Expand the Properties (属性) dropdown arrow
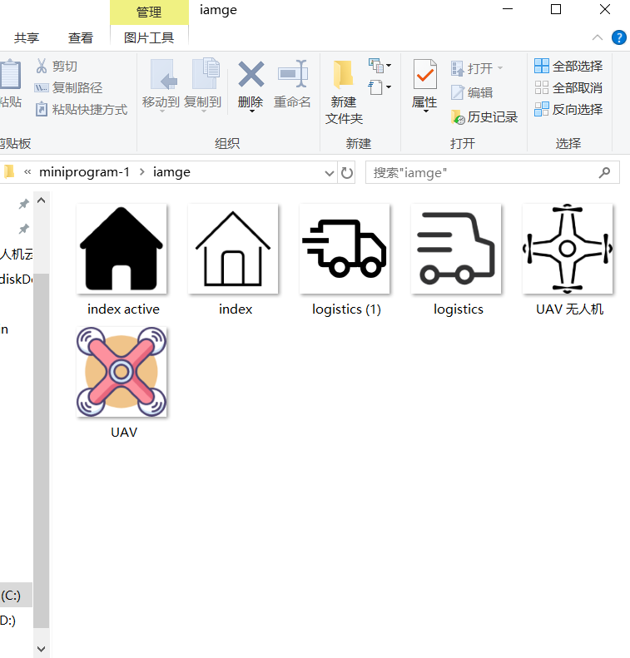The height and width of the screenshot is (658, 630). click(425, 111)
